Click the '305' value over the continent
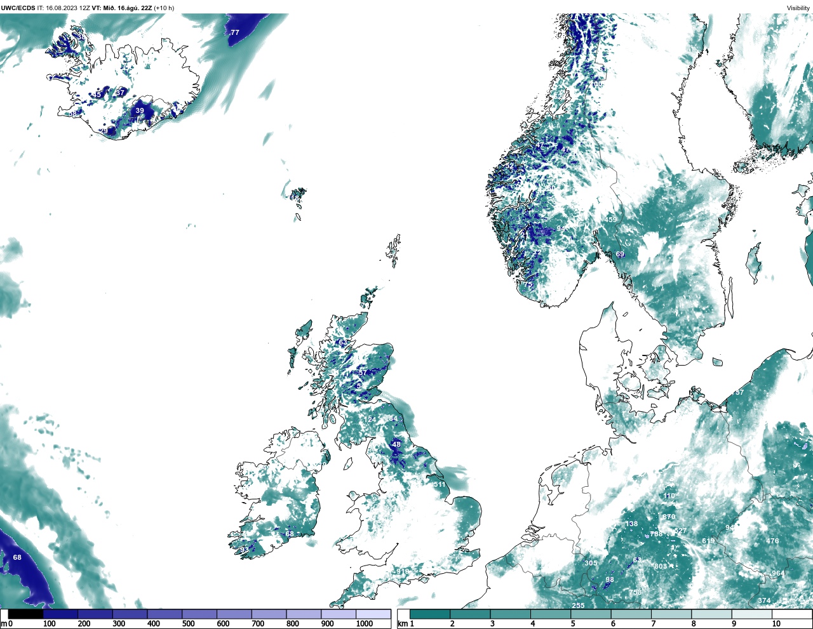This screenshot has height=629, width=813. [591, 563]
